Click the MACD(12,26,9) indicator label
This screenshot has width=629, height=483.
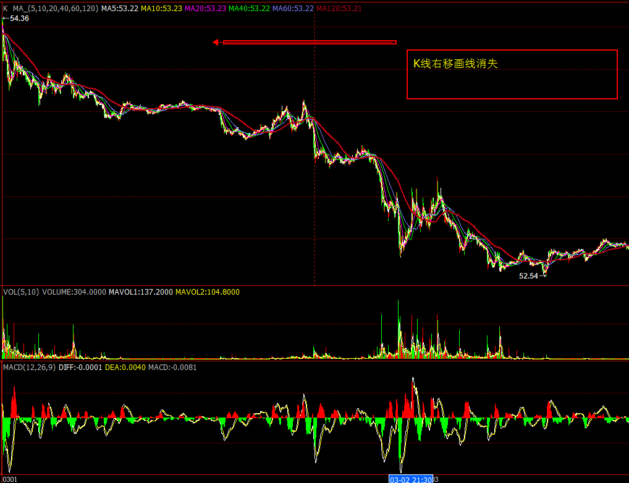tap(29, 367)
